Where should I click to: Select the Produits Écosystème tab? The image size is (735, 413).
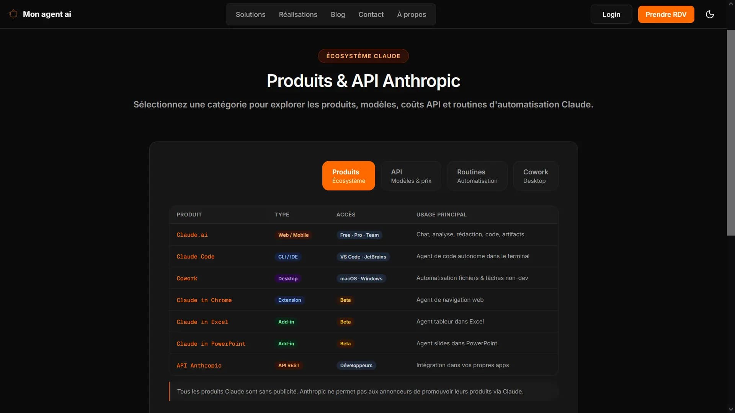pyautogui.click(x=348, y=176)
